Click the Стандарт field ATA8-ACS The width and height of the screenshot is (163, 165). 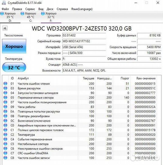(112, 64)
